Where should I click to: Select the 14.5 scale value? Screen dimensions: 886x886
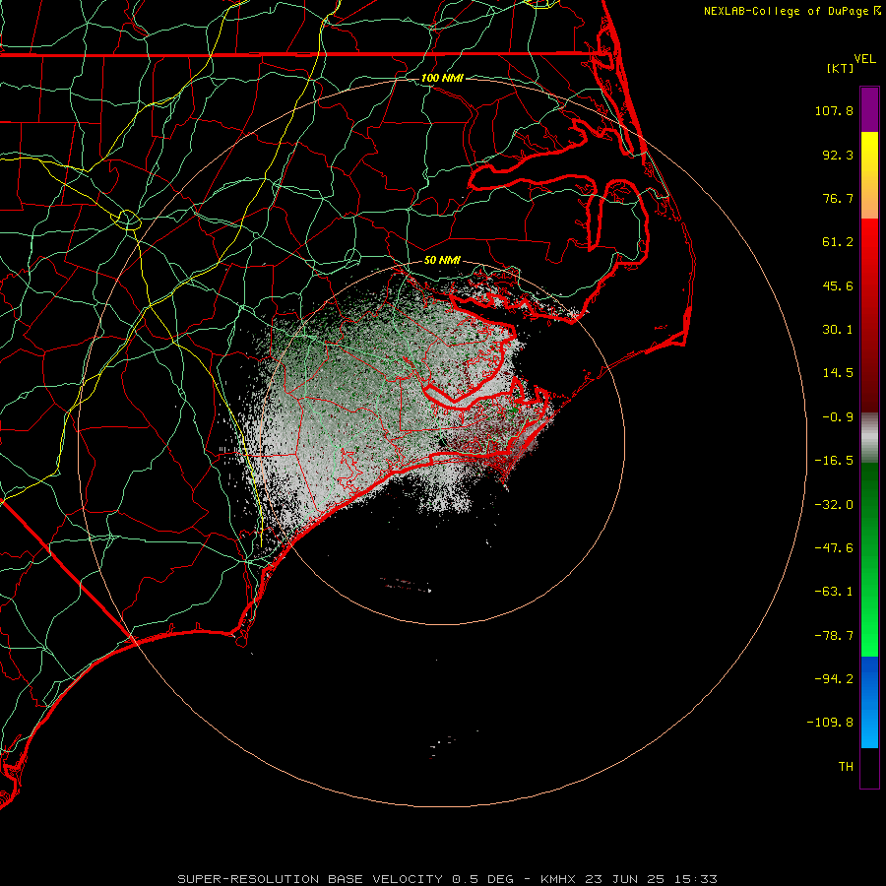838,373
